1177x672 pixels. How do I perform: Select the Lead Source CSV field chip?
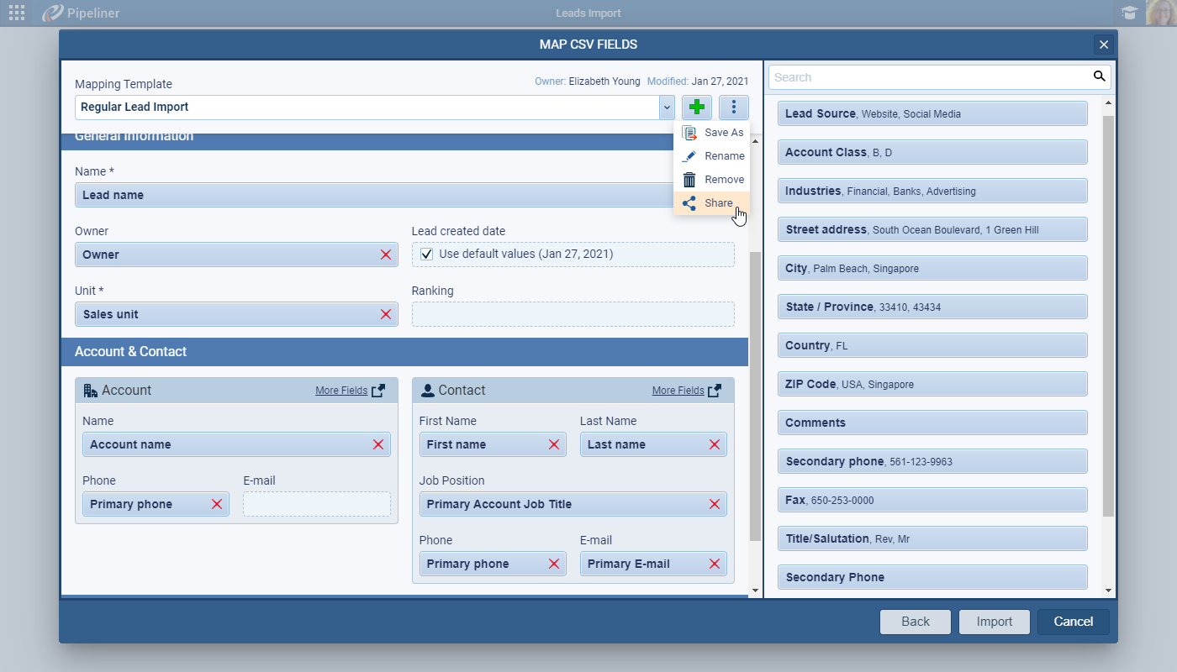[932, 113]
